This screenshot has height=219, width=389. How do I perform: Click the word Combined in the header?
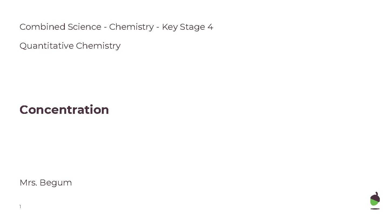pyautogui.click(x=42, y=27)
